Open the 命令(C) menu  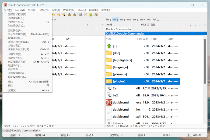point(32,10)
